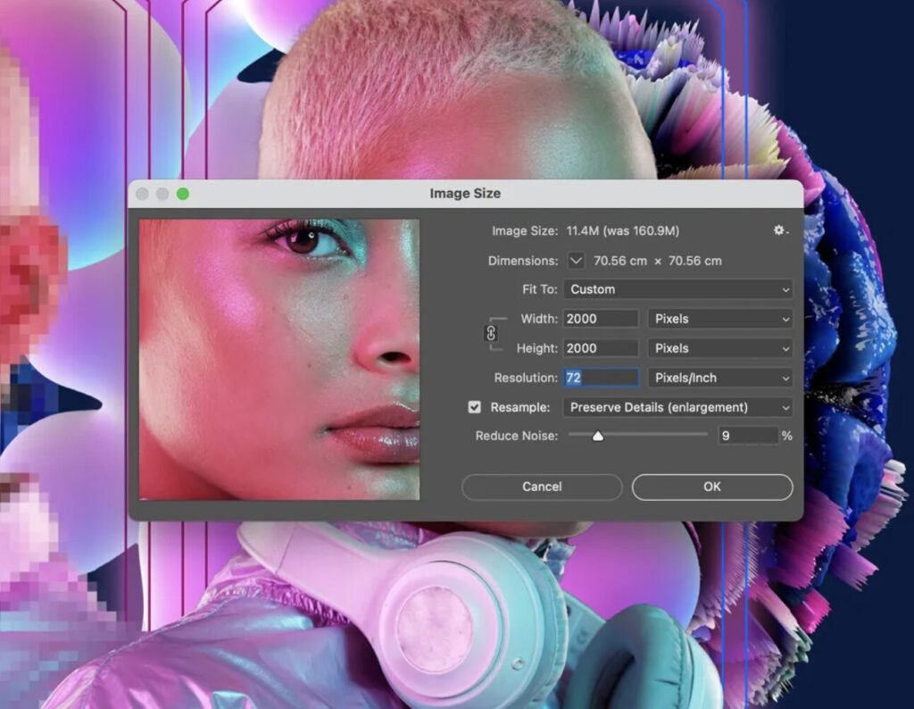Click the dialog's minimize window button
The height and width of the screenshot is (709, 914).
click(162, 194)
